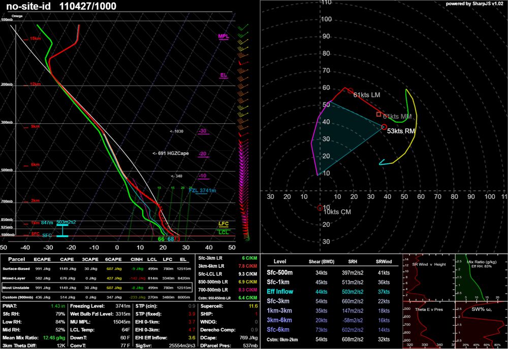Image resolution: width=508 pixels, height=349 pixels.
Task: Click the "110427/1000" date stamp
Action: coord(88,6)
